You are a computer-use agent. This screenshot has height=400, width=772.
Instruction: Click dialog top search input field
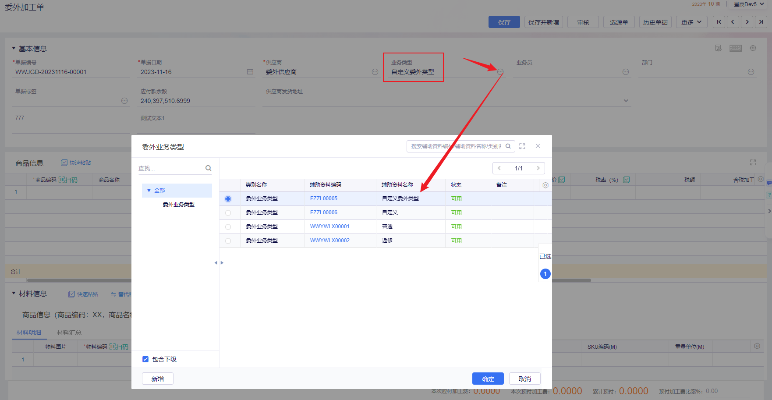click(x=456, y=146)
